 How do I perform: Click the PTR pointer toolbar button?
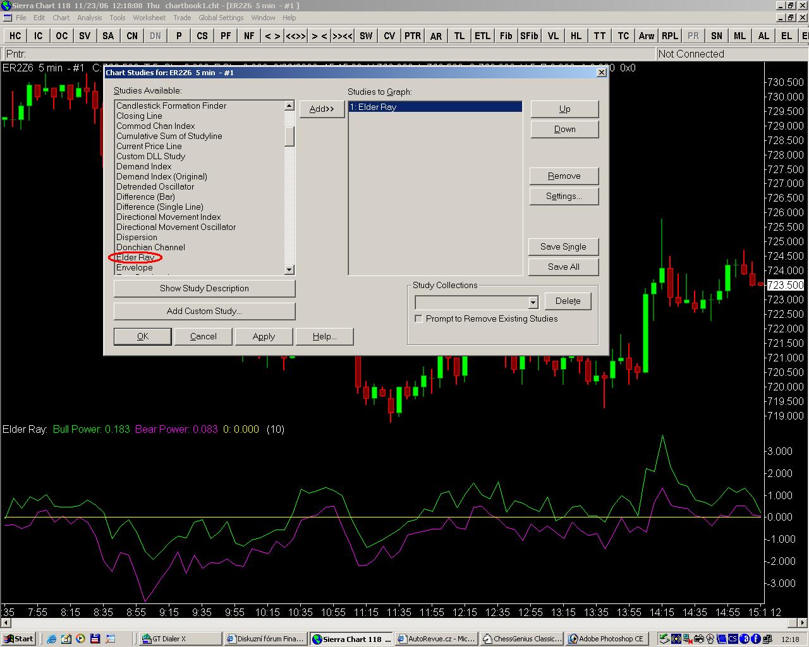pyautogui.click(x=413, y=36)
